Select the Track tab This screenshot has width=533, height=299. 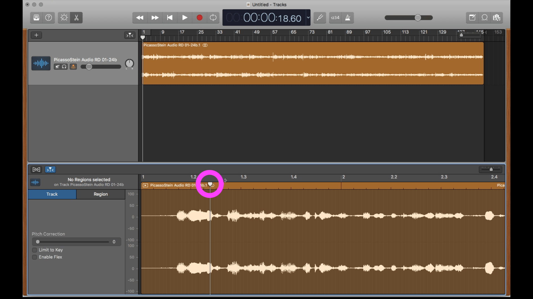[x=52, y=194]
